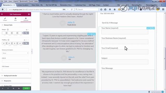Click the CSS Classes input field

(15, 69)
